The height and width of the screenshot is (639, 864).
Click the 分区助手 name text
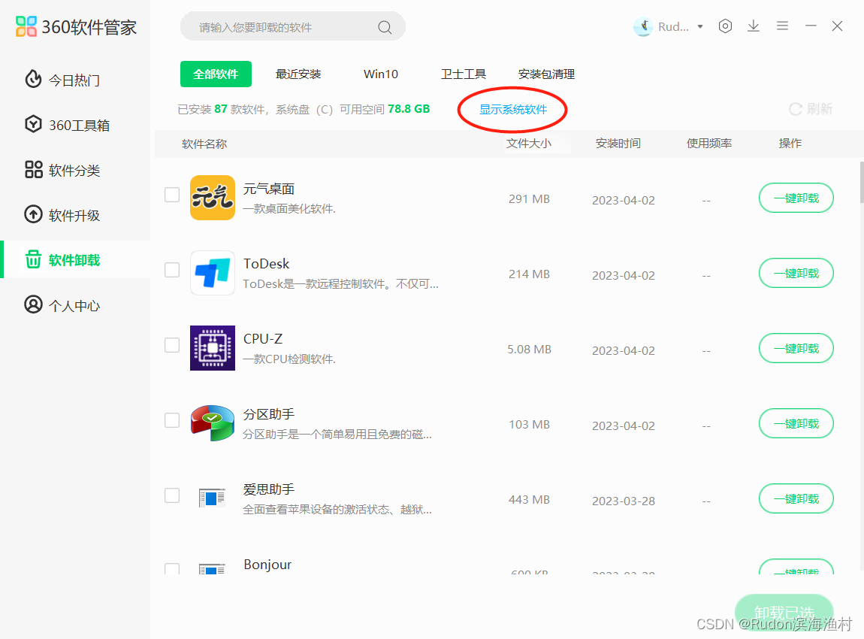tap(269, 414)
